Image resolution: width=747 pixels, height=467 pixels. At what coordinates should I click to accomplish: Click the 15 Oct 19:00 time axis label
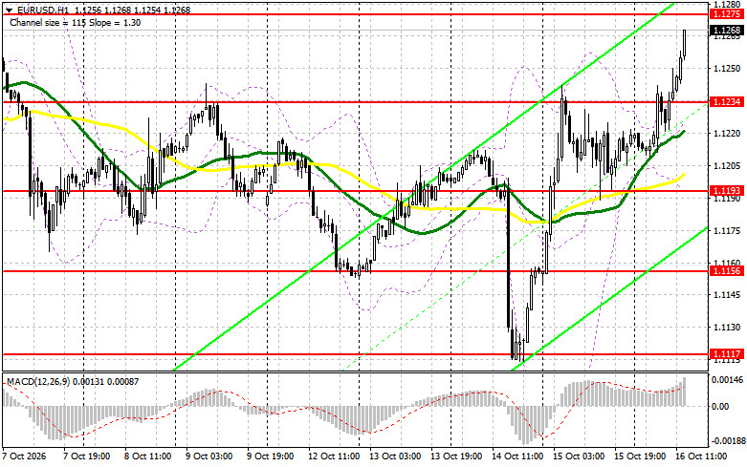pos(640,456)
